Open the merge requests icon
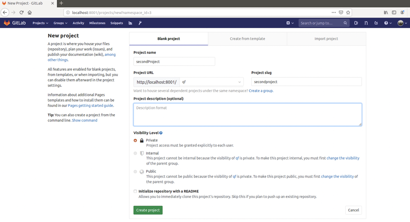 [x=366, y=23]
